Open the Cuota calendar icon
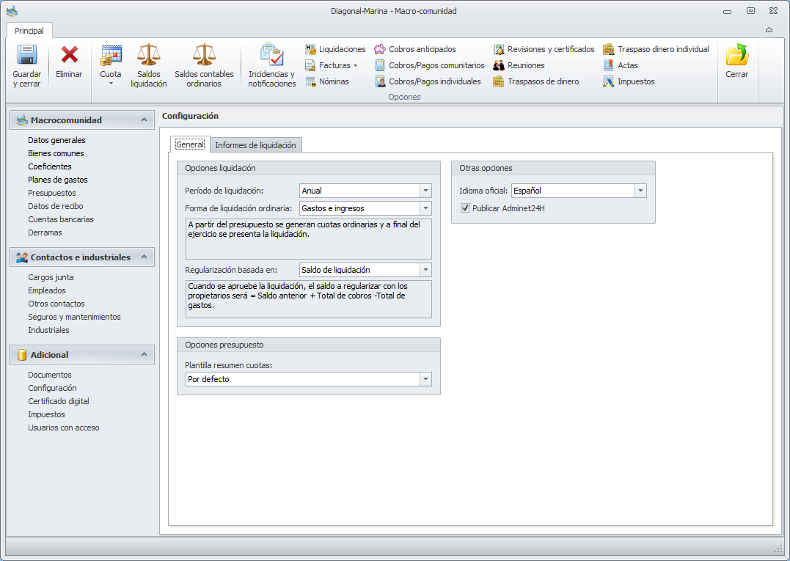 [x=110, y=55]
